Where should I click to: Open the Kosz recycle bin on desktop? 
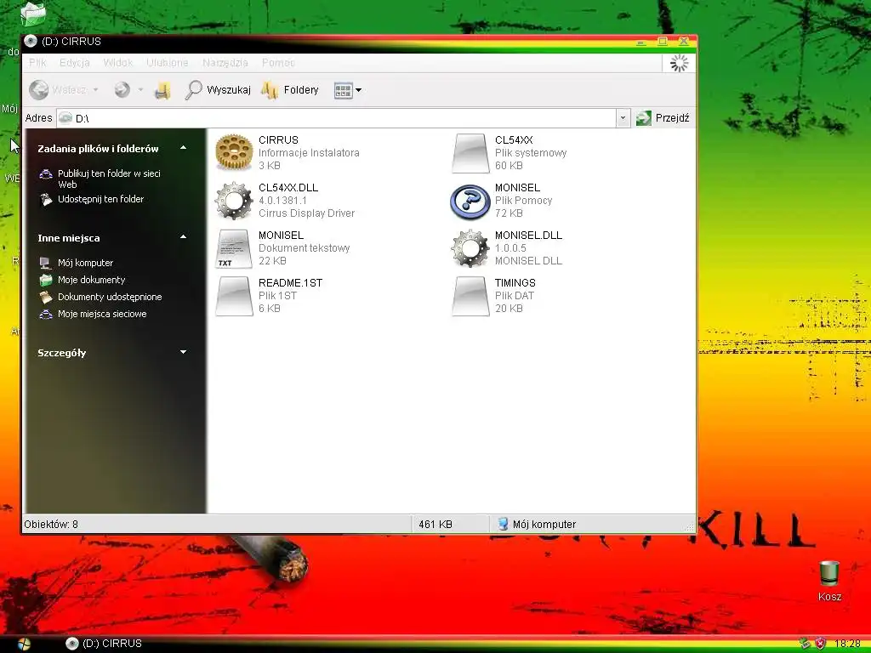829,581
